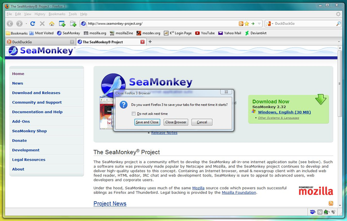Open the View menu
The height and width of the screenshot is (221, 347).
[x=28, y=14]
